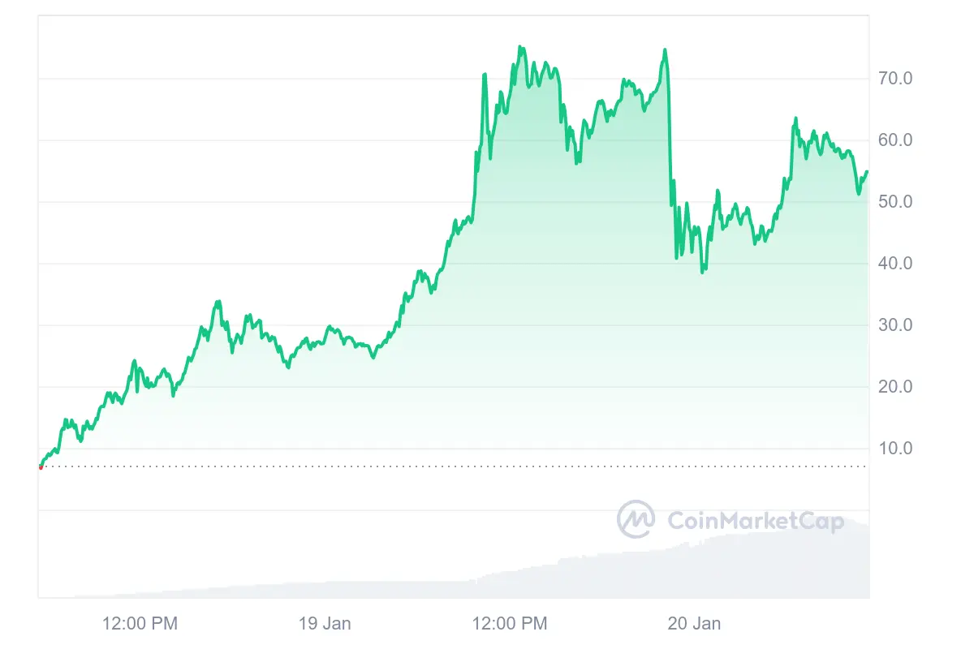Select the 10.0 price axis label

pyautogui.click(x=895, y=449)
